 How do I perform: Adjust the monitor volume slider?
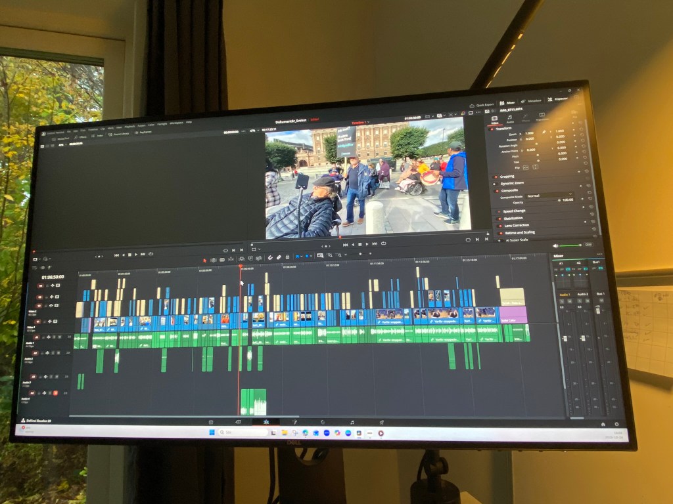[570, 245]
